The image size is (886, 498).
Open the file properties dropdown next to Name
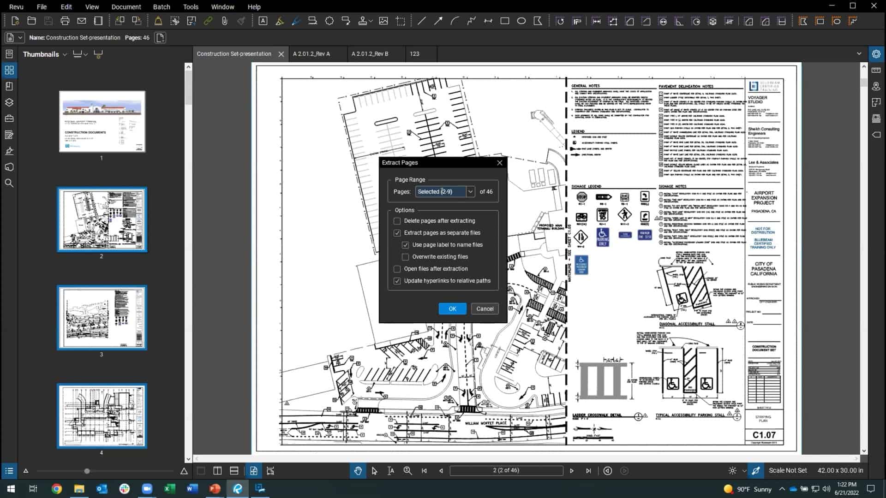(x=20, y=38)
